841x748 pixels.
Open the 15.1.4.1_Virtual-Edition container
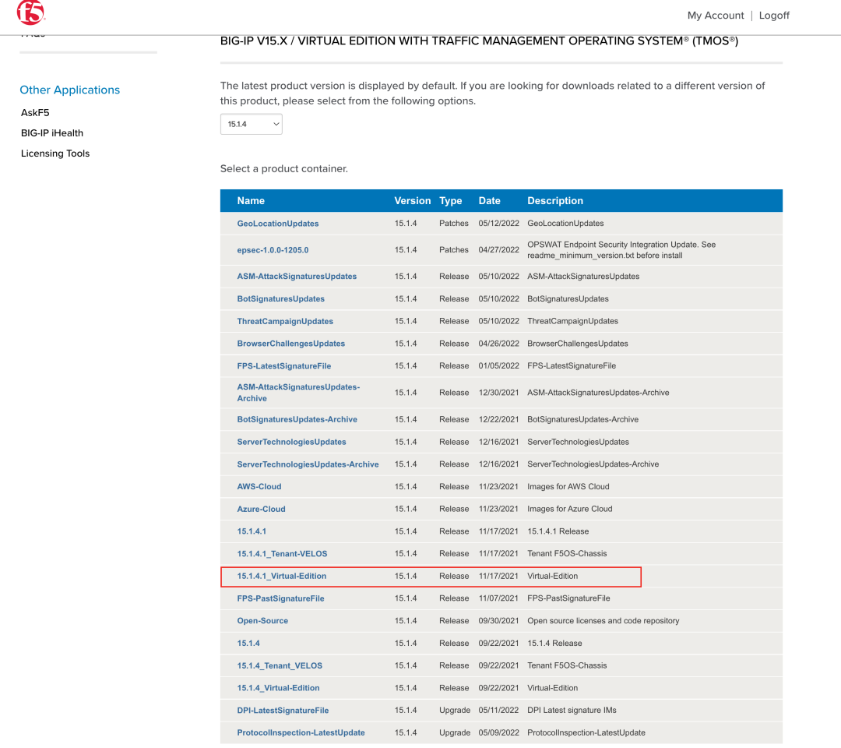282,577
